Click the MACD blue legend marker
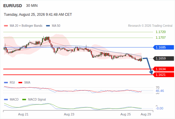175x119 pixels. [x=6, y=100]
